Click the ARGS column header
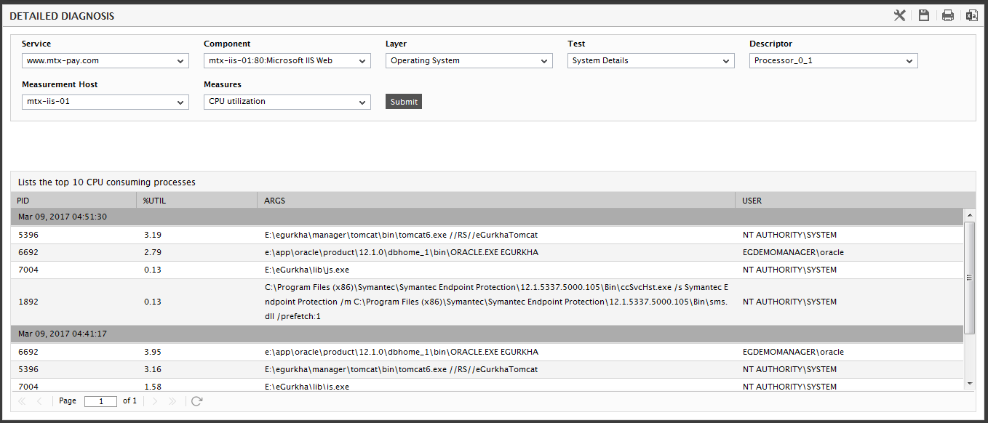Viewport: 988px width, 423px height. click(497, 201)
